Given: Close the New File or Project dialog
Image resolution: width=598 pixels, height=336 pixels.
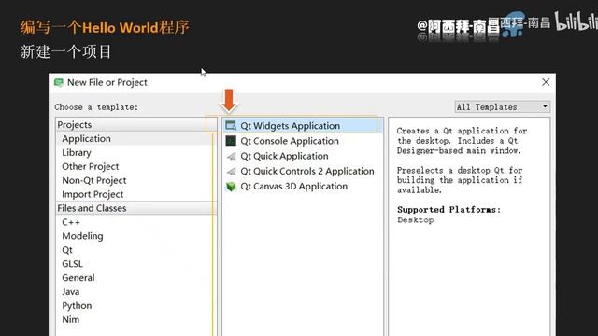Looking at the screenshot, I should click(x=546, y=82).
